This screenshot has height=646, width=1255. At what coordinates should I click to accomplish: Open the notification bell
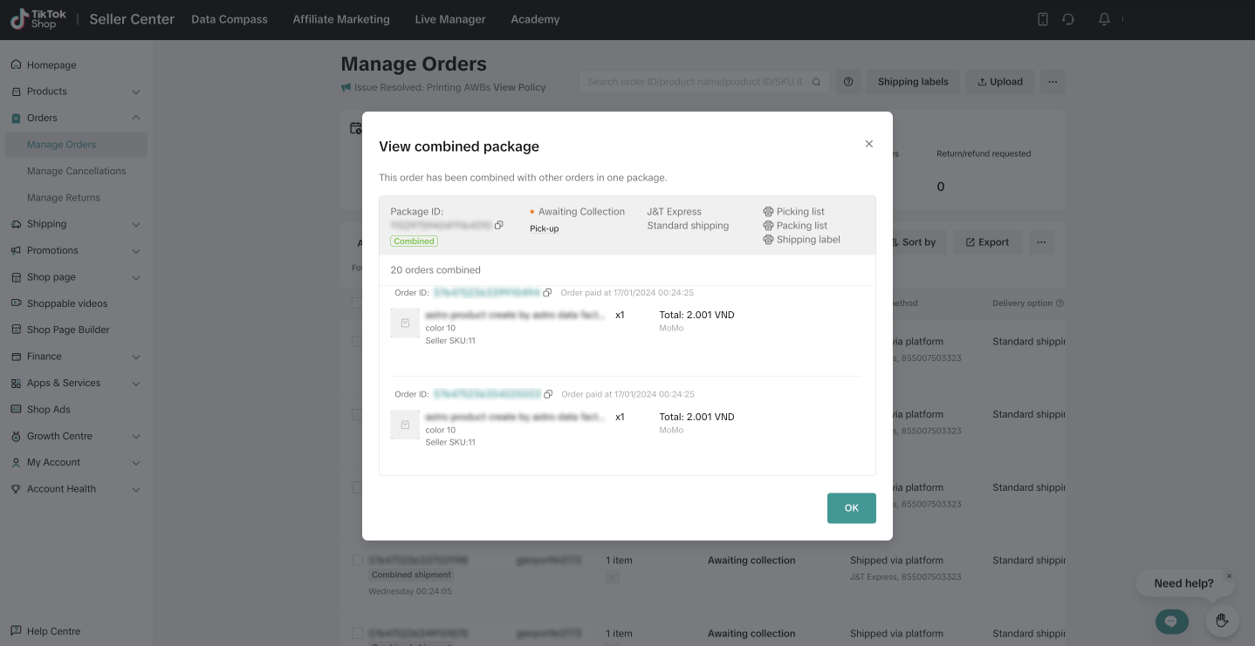point(1104,19)
